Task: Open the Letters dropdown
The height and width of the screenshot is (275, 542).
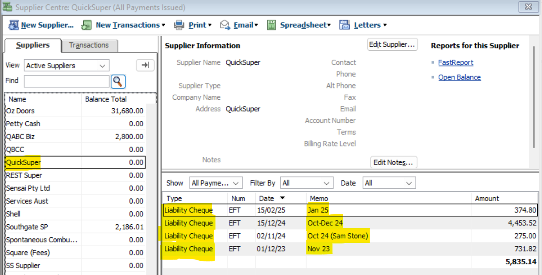Action: tap(370, 25)
